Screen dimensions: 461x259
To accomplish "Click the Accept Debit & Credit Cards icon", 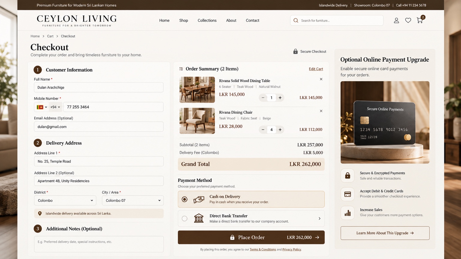I will click(348, 194).
